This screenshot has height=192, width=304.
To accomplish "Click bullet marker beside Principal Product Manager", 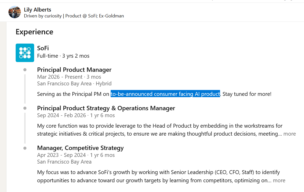I will pyautogui.click(x=25, y=70).
